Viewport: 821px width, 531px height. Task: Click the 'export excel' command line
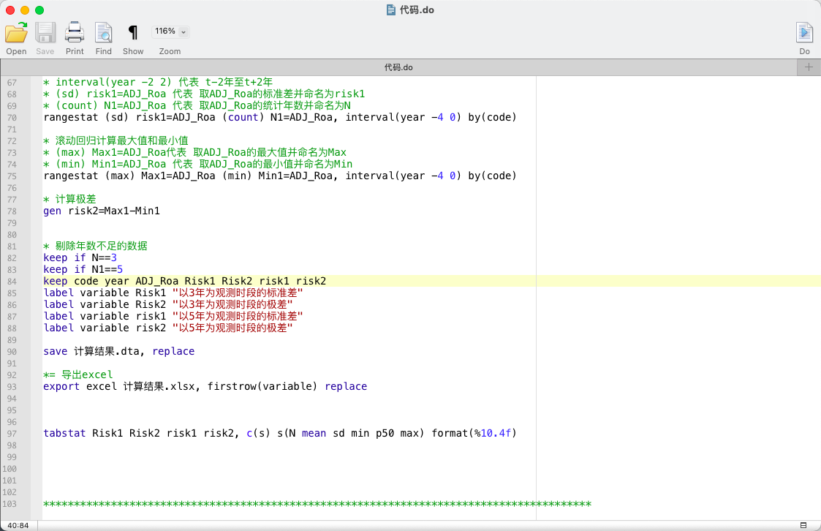(x=205, y=386)
